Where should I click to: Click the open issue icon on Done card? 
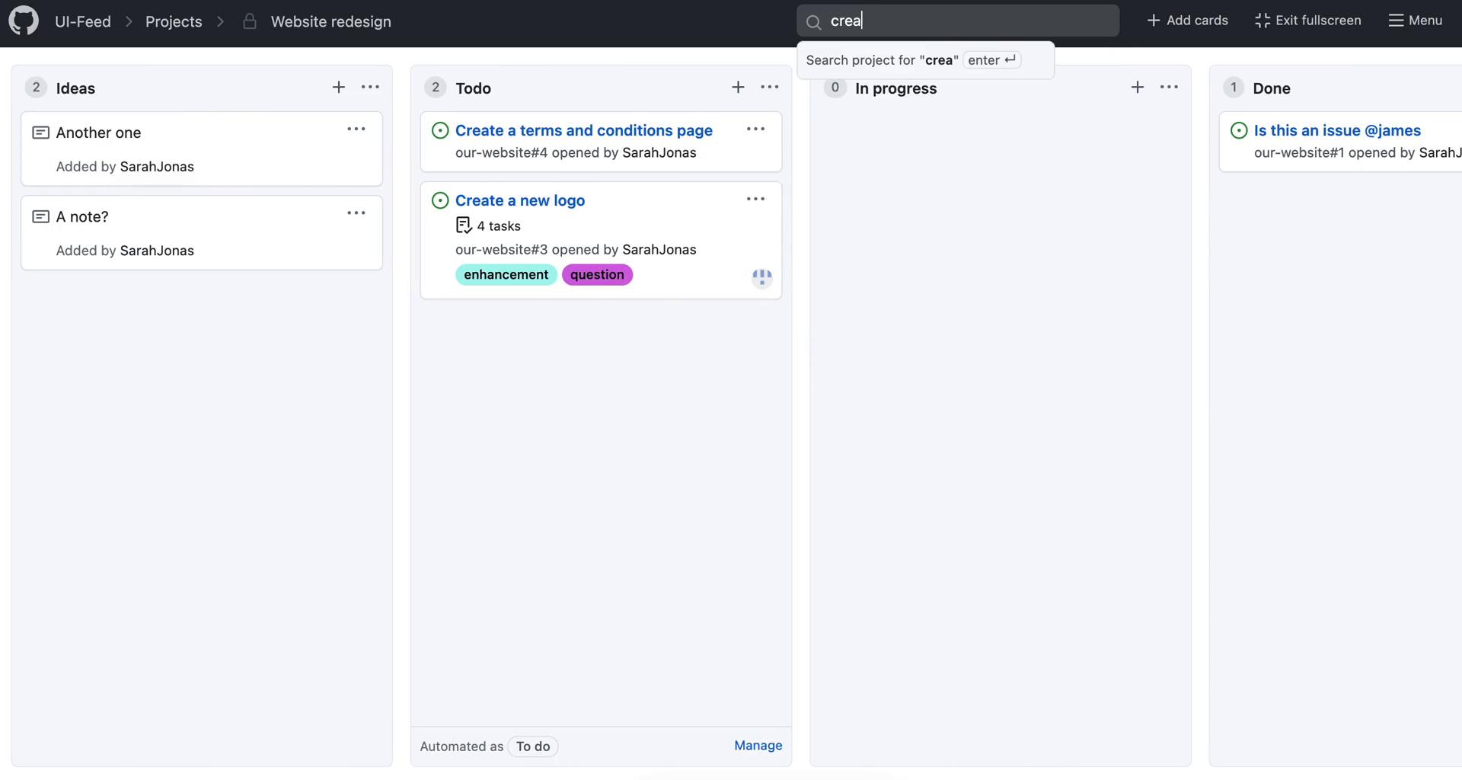click(x=1239, y=130)
